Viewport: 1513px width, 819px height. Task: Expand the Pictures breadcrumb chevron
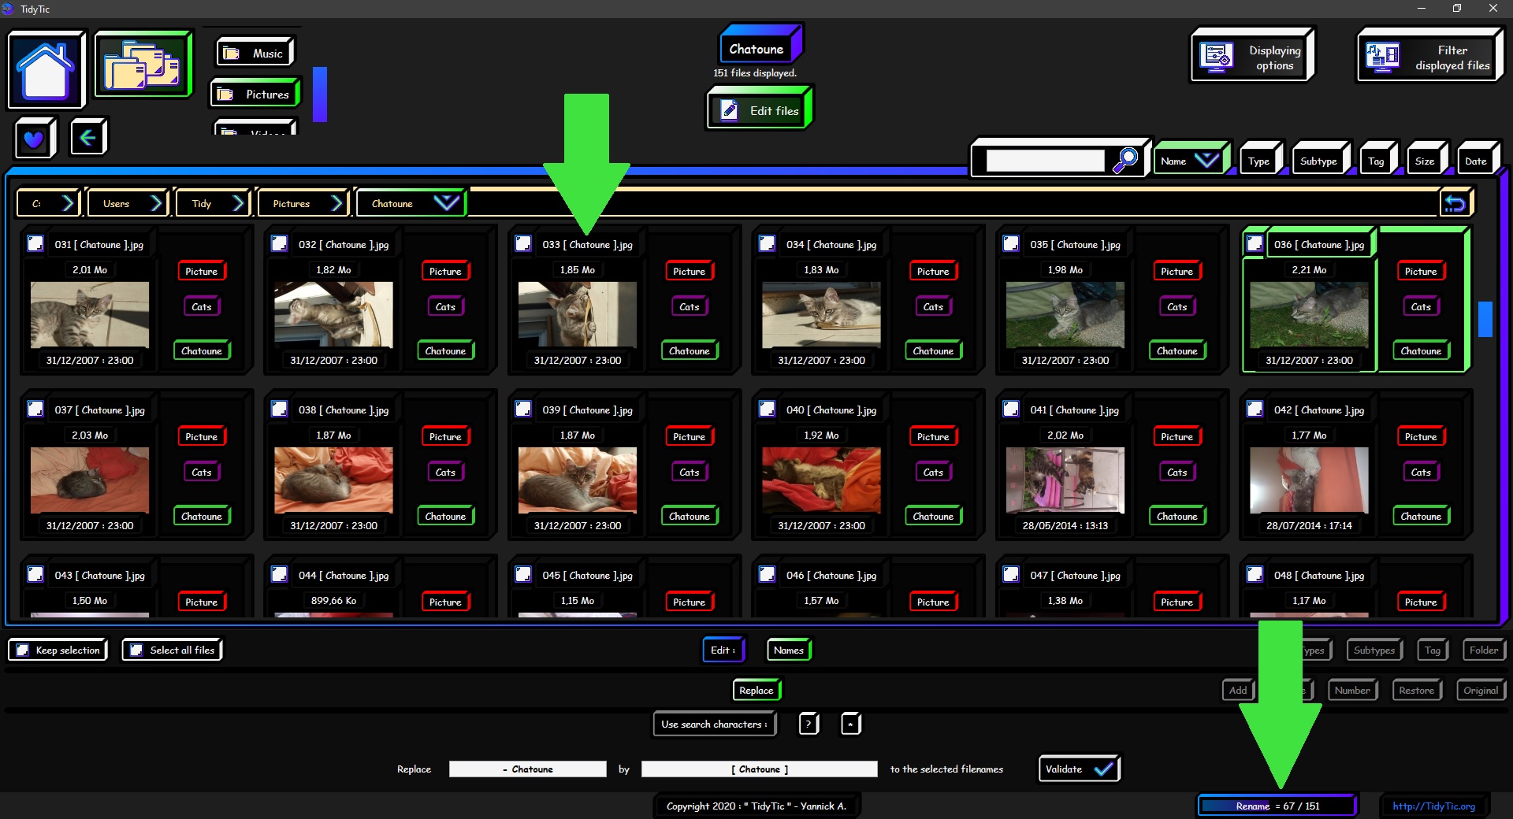pos(336,203)
